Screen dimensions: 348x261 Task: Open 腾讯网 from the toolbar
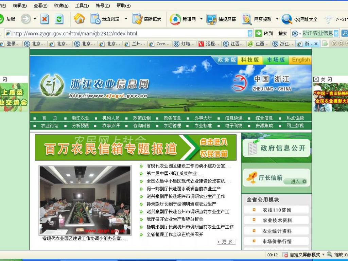(183, 19)
